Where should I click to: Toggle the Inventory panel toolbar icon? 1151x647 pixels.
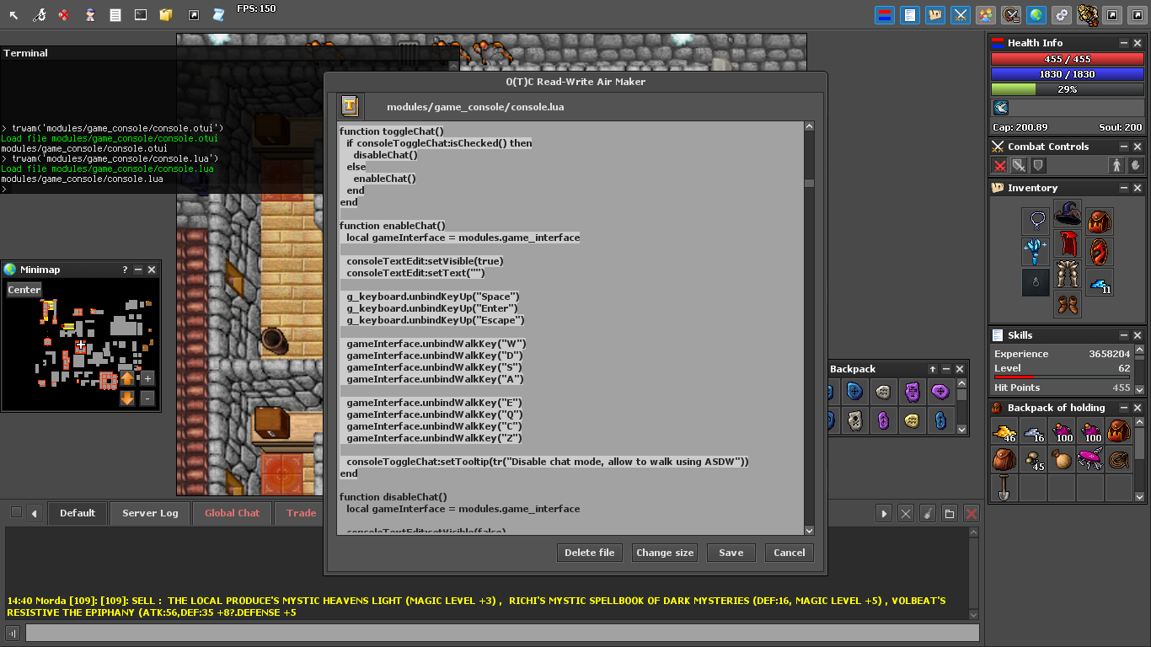[x=935, y=15]
